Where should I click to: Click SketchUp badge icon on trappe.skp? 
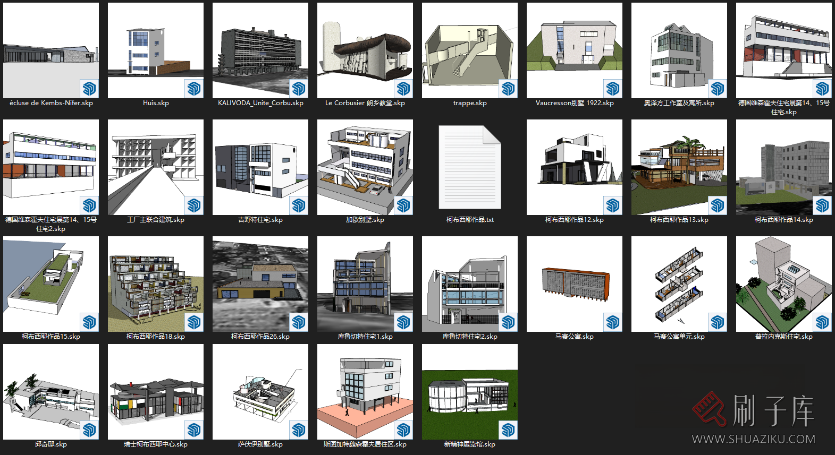(x=508, y=88)
